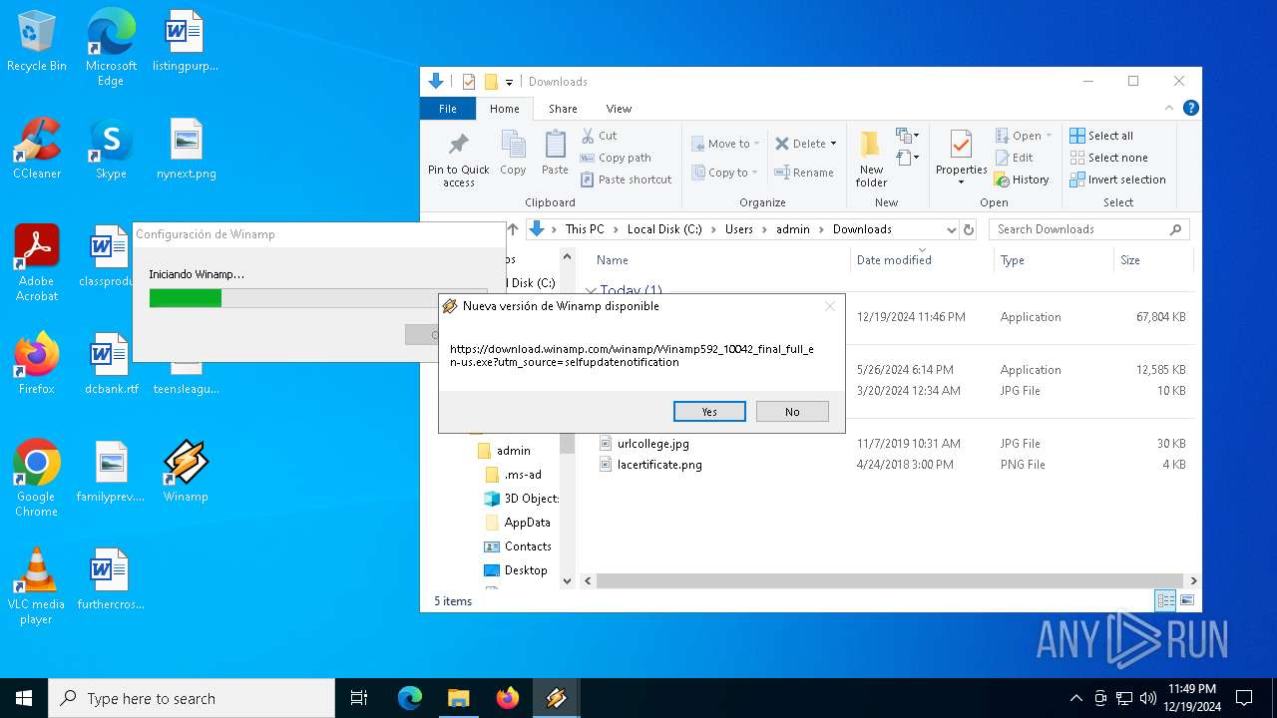Screen dimensions: 1277x718
Task: Click the Up arrow navigation button
Action: point(513,229)
